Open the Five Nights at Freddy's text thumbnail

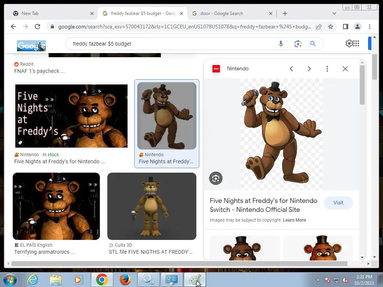[x=71, y=116]
